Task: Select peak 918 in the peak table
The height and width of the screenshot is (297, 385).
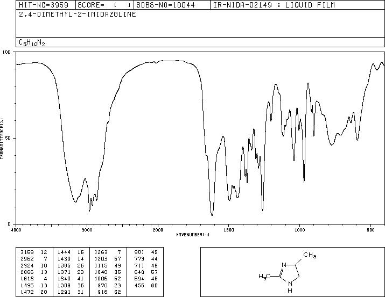Action: click(103, 292)
